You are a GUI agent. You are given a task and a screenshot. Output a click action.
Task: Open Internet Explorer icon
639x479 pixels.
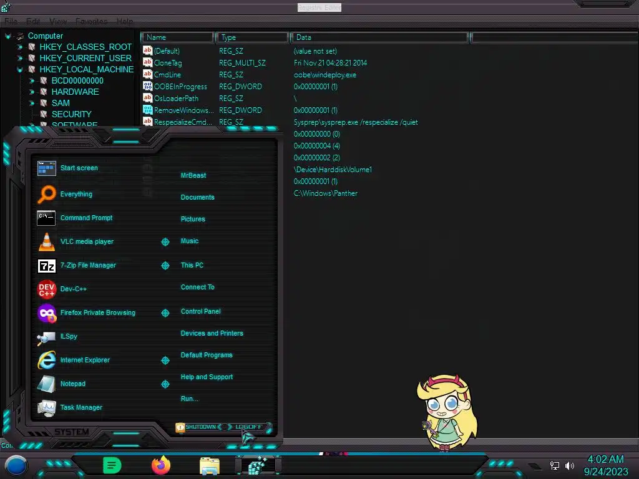46,360
